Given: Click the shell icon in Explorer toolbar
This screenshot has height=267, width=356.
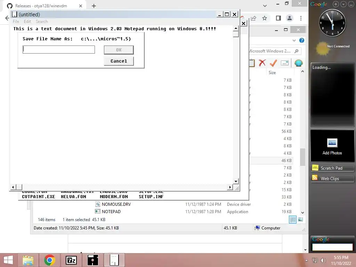Looking at the screenshot, I should coord(299,63).
